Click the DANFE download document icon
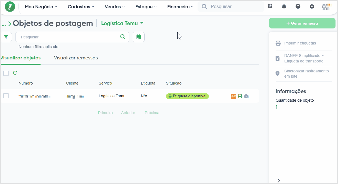Screen dimensions: 338x184 (278, 58)
